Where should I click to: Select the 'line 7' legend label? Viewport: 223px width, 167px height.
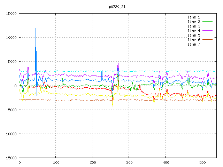pos(194,44)
